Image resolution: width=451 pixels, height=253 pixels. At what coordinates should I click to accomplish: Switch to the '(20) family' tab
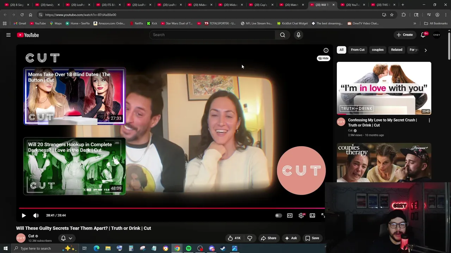click(x=47, y=5)
